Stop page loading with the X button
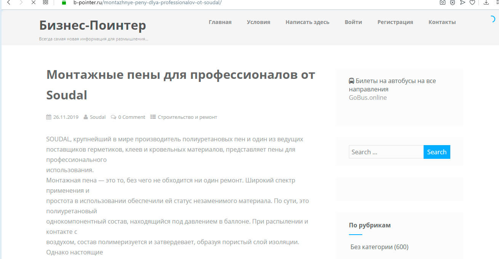Image resolution: width=499 pixels, height=259 pixels. coord(33,2)
